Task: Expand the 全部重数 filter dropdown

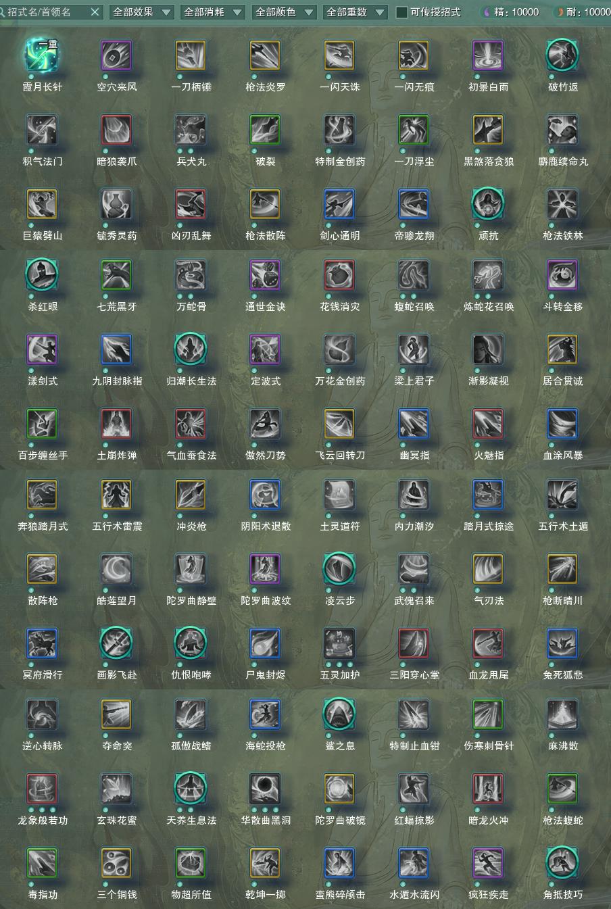Action: [x=355, y=12]
